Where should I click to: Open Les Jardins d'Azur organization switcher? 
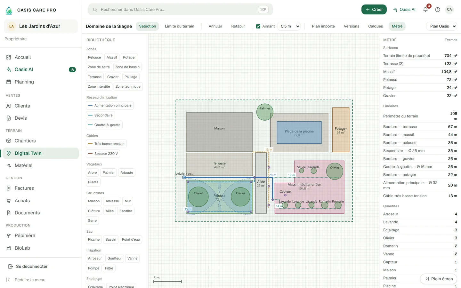(41, 26)
